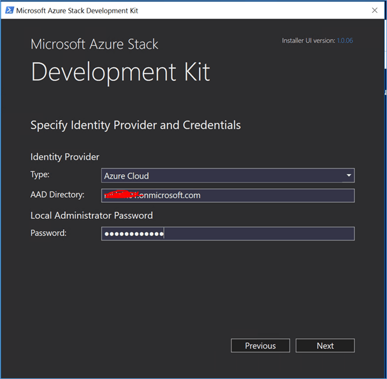The image size is (387, 379).
Task: Click the Previous button
Action: coord(260,345)
